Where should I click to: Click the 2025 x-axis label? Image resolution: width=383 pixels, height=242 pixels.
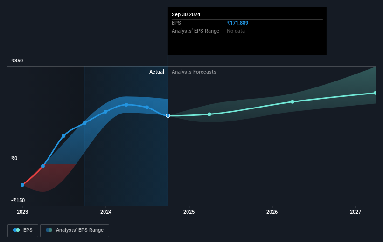tap(189, 212)
